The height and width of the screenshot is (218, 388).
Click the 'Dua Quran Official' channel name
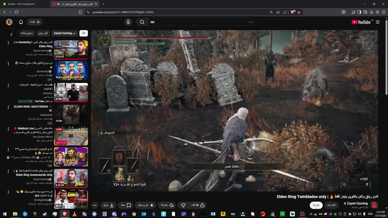click(x=43, y=137)
